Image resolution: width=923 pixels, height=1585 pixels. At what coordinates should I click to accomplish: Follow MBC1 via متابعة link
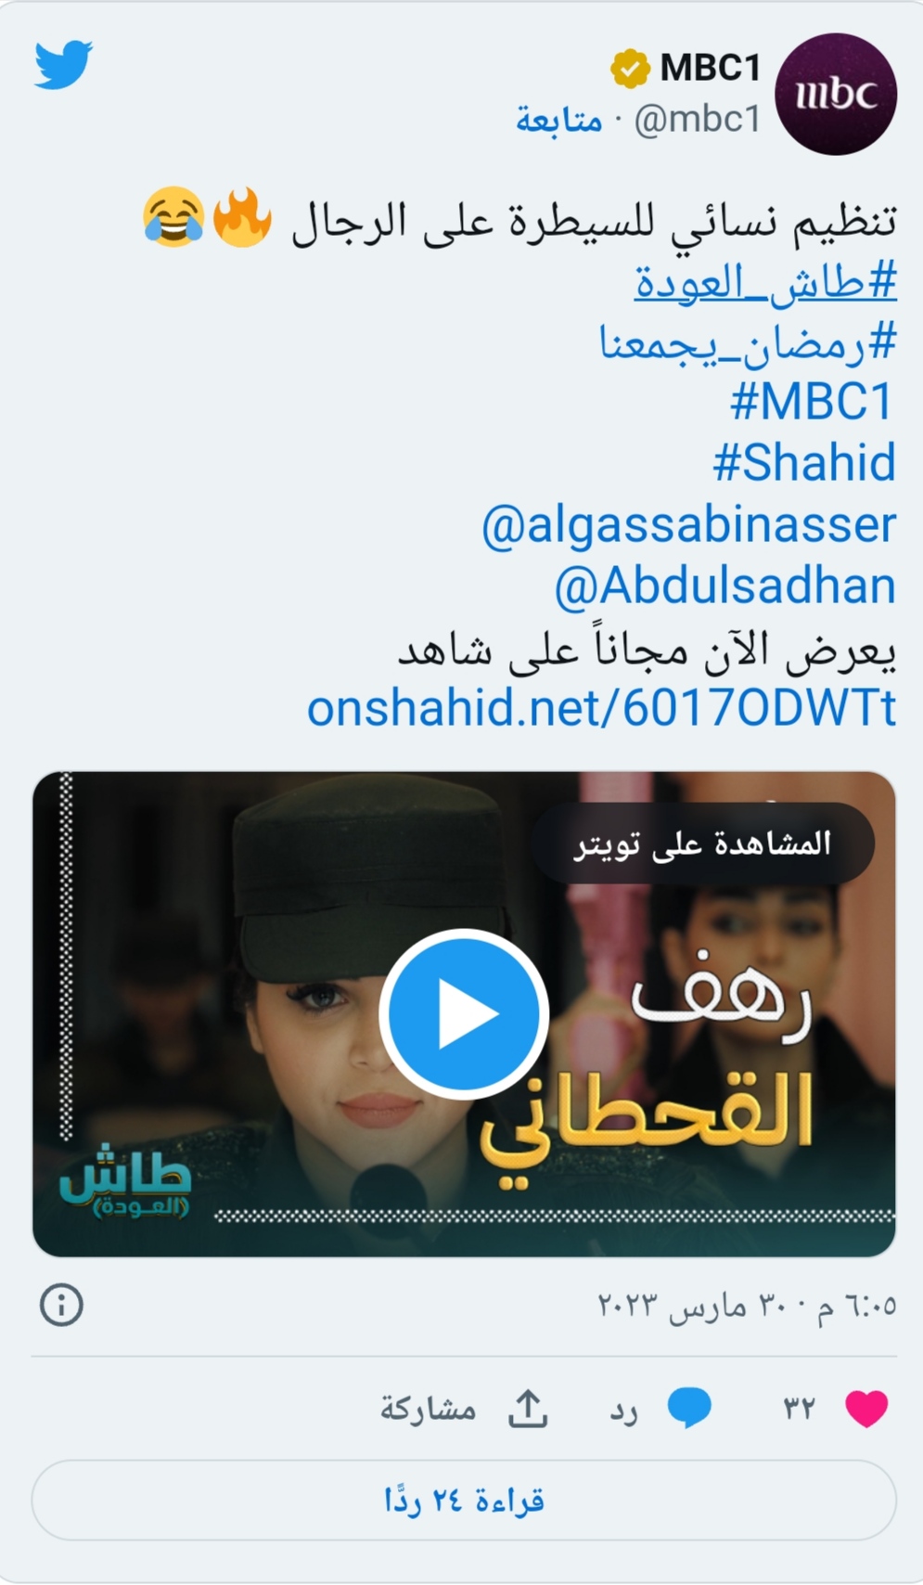coord(559,120)
